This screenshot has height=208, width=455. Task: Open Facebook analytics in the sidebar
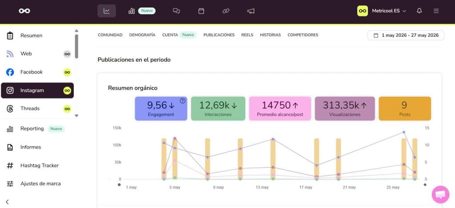point(37,72)
